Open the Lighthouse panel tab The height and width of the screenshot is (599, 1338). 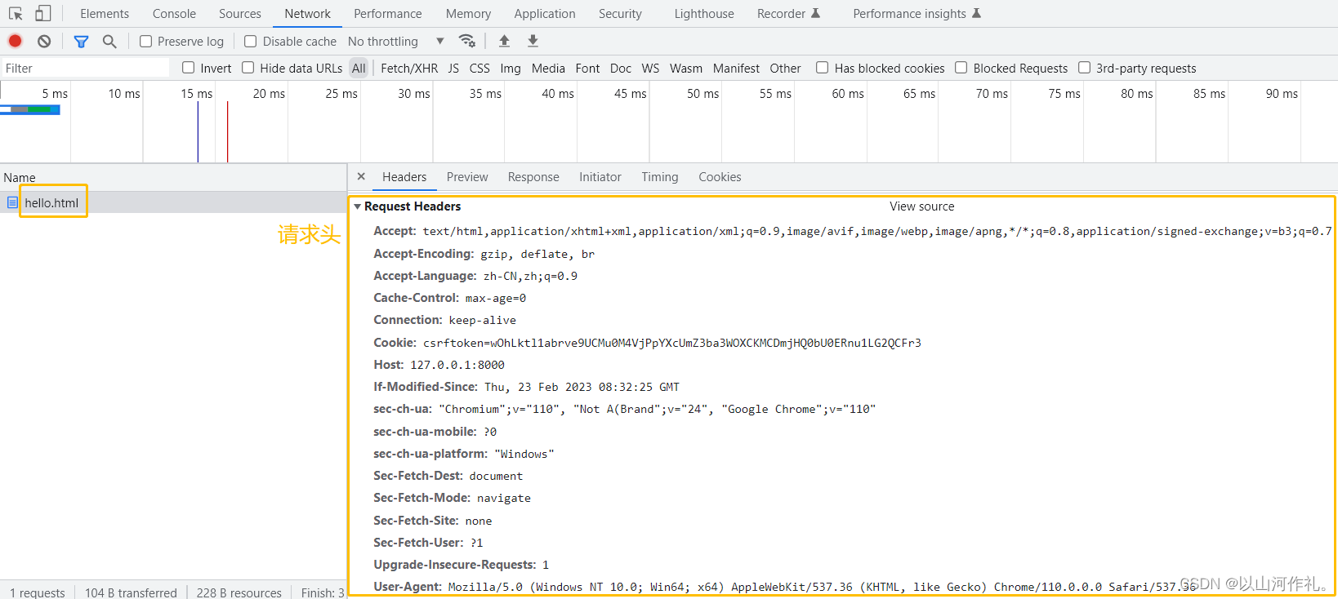pos(704,14)
